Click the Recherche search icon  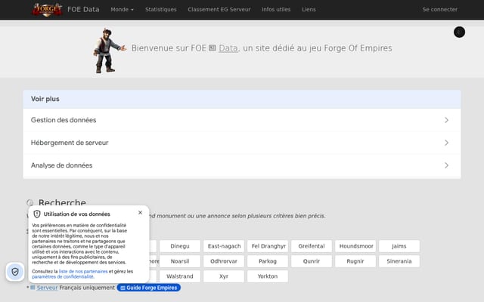30,203
